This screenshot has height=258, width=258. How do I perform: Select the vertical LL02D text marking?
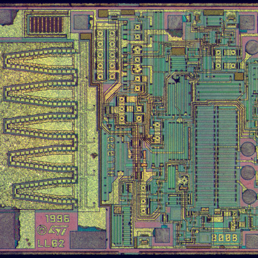[x=111, y=156]
